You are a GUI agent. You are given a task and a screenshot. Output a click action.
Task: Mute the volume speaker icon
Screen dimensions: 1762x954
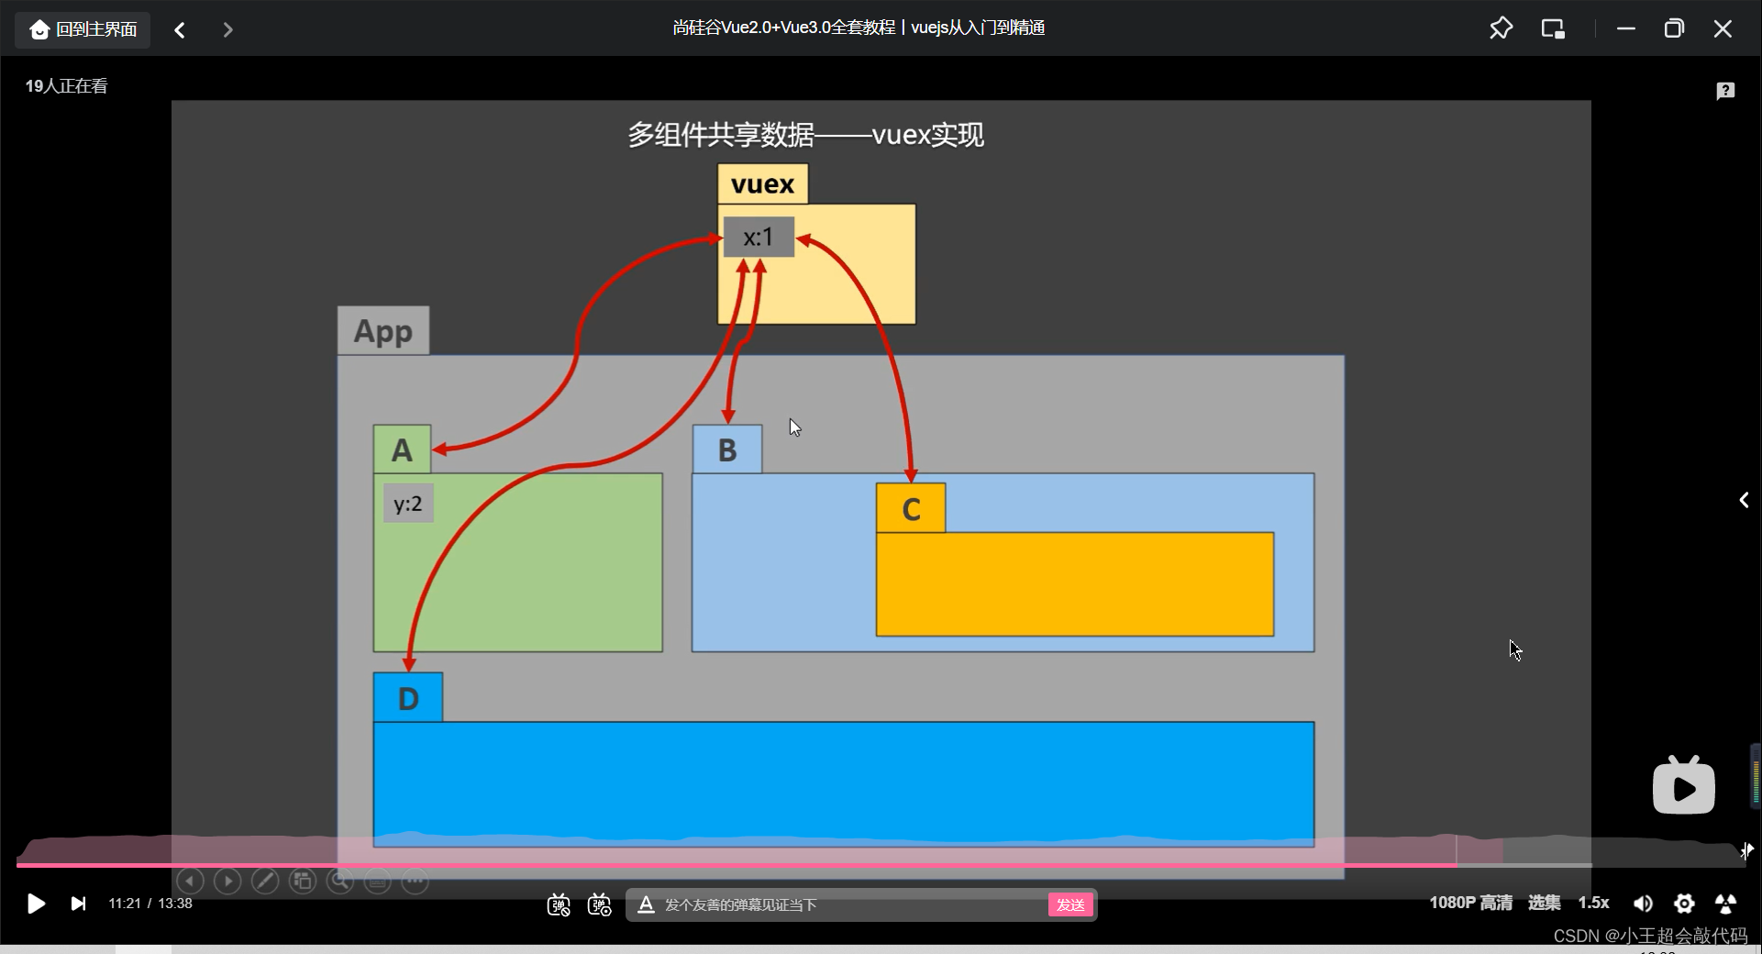pos(1643,904)
